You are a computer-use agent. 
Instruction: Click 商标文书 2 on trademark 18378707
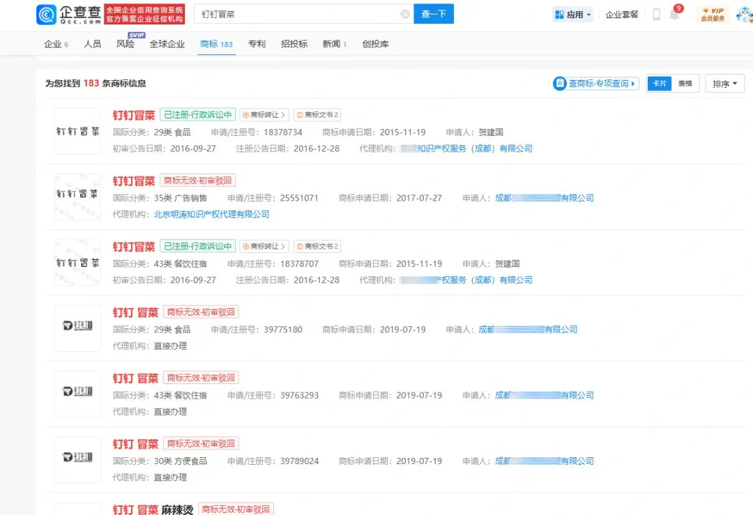[x=317, y=246]
